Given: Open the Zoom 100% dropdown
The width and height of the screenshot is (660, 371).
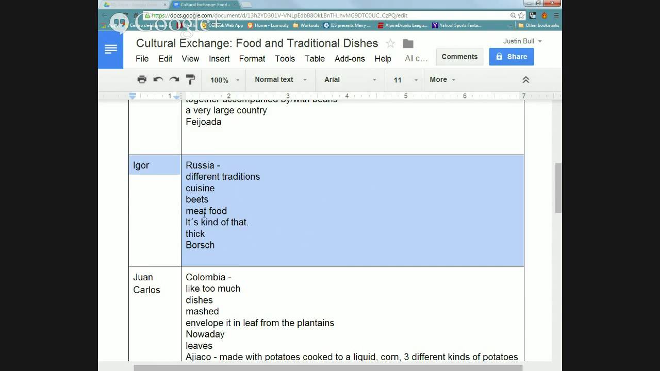Looking at the screenshot, I should tap(225, 80).
